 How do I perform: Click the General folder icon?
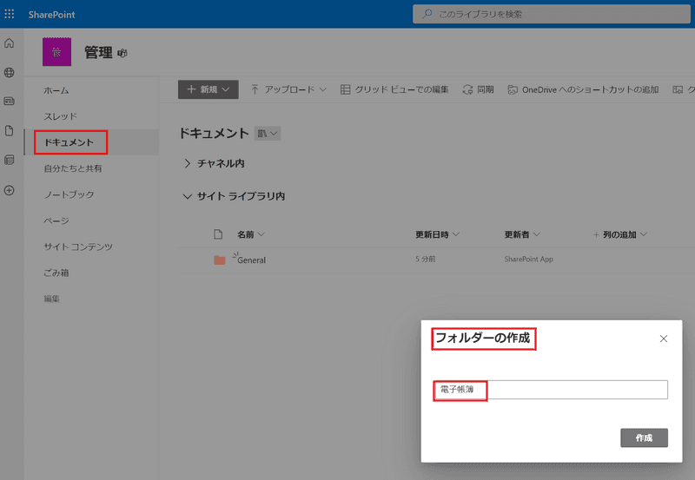(220, 260)
